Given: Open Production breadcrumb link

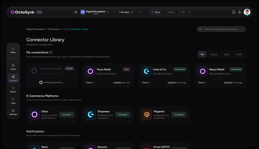Looking at the screenshot, I should (54, 29).
